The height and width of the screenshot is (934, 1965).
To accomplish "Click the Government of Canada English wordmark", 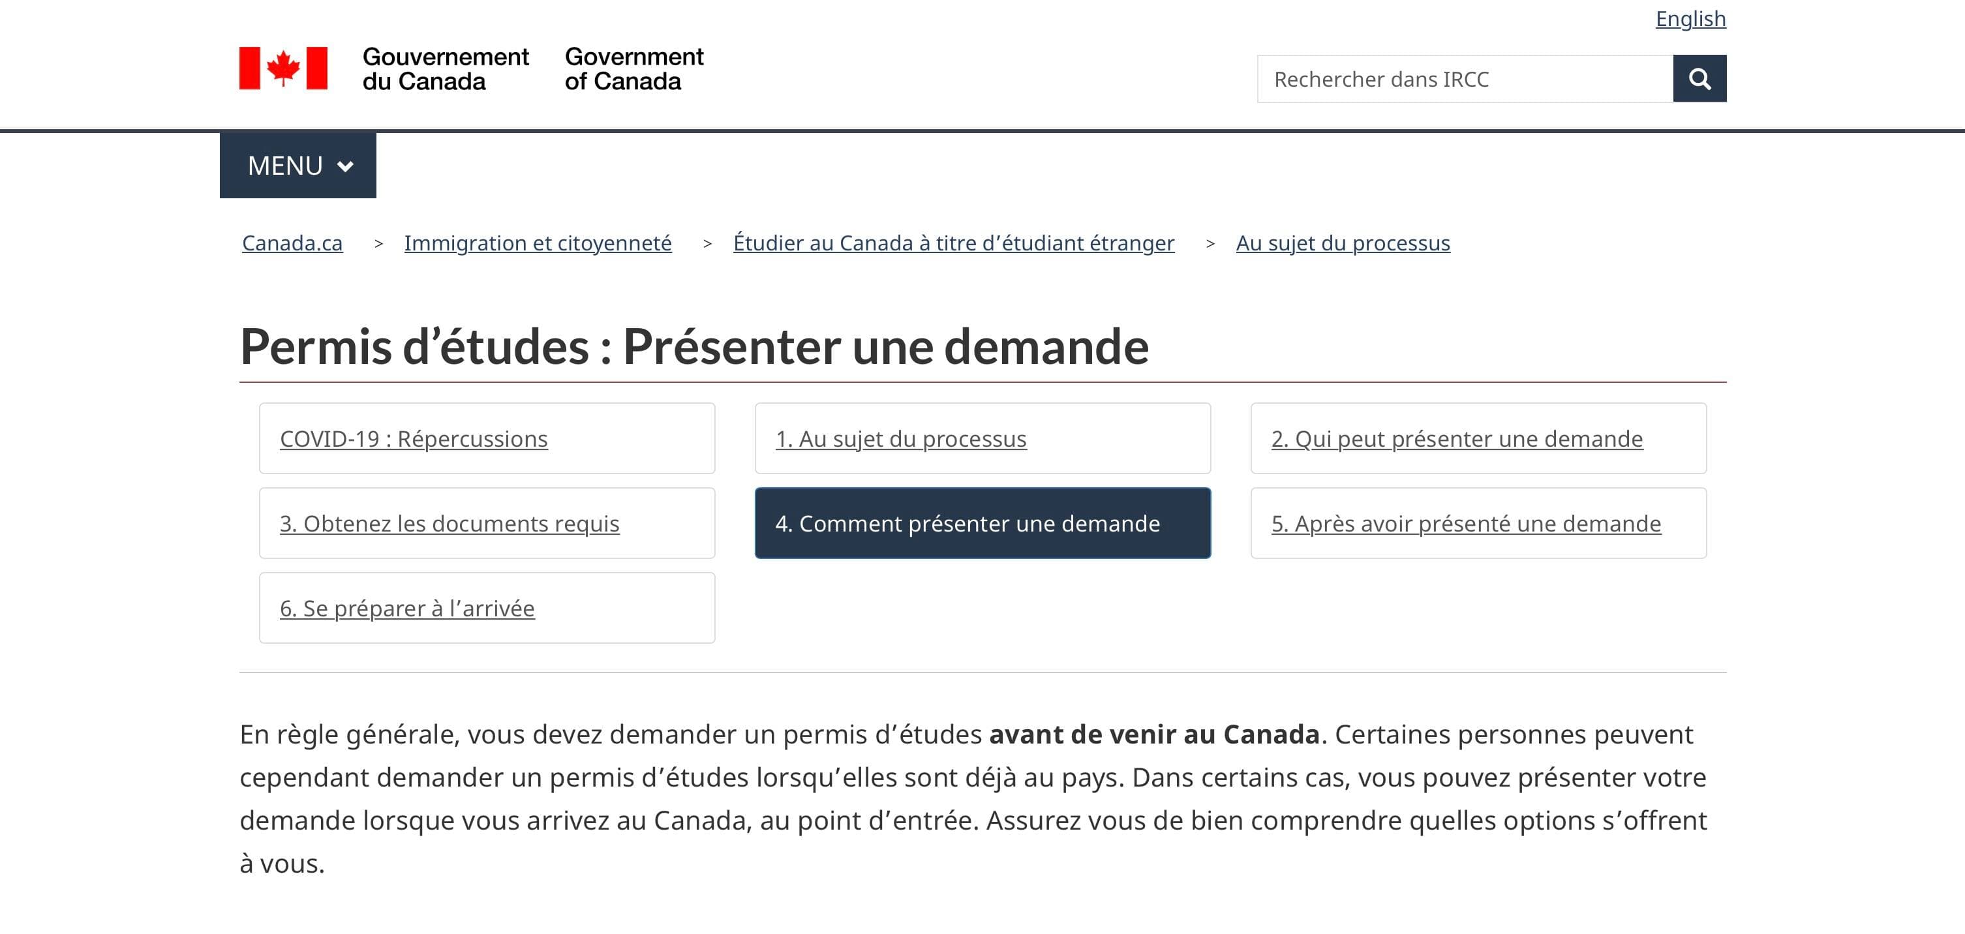I will [x=633, y=68].
